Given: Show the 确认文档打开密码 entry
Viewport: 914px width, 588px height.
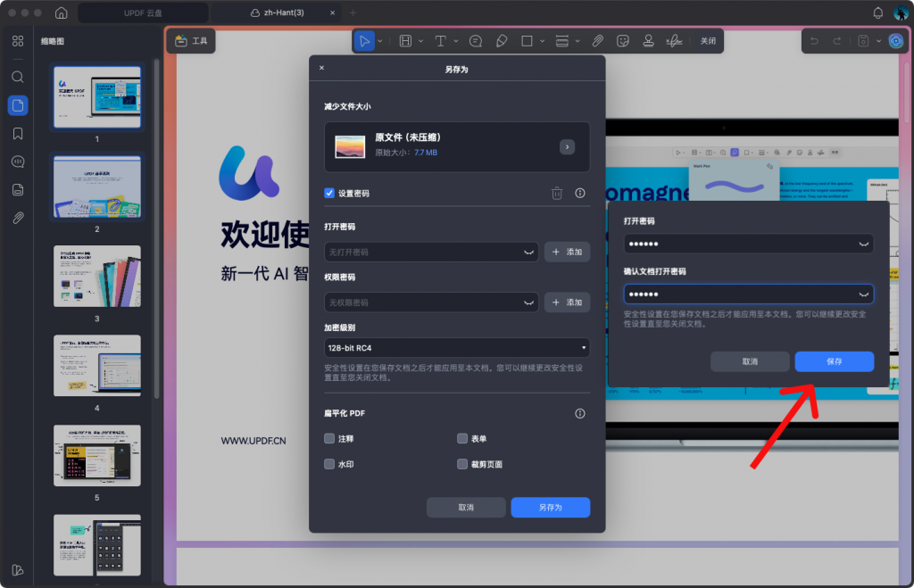Looking at the screenshot, I should pos(863,294).
